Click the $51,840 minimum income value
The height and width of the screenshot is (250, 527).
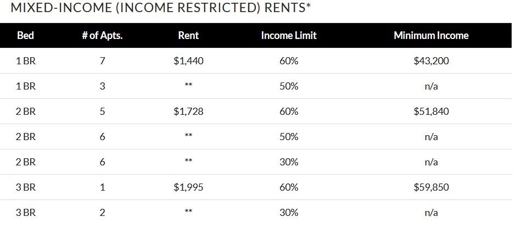click(431, 112)
